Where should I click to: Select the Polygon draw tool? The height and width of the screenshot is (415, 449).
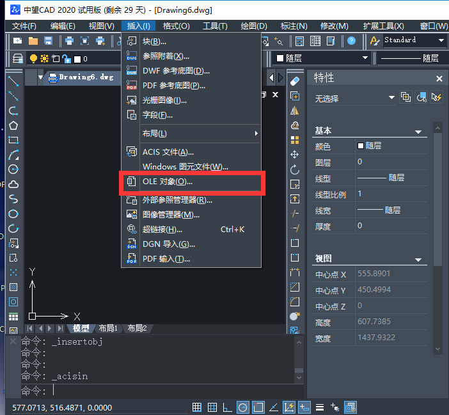(13, 126)
